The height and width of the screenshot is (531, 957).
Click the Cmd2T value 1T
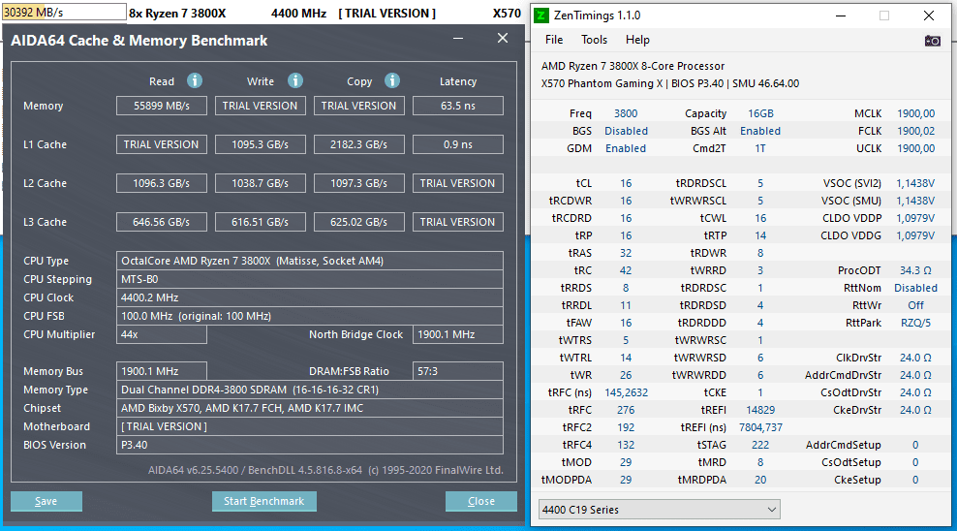point(760,148)
